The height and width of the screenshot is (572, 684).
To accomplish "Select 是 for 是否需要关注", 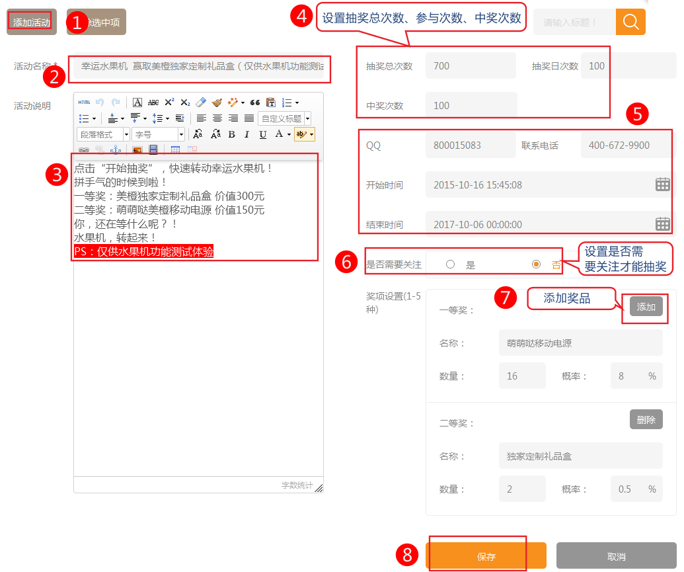I will coord(450,265).
